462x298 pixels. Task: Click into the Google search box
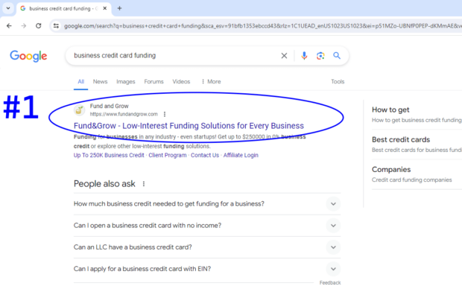(171, 56)
